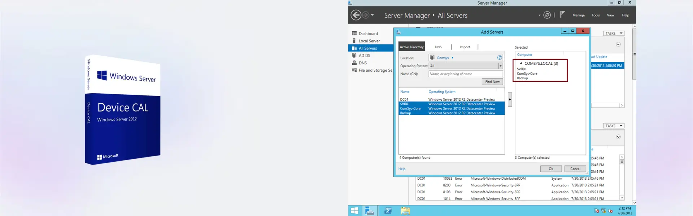
Task: Click the Find Now button
Action: point(492,82)
